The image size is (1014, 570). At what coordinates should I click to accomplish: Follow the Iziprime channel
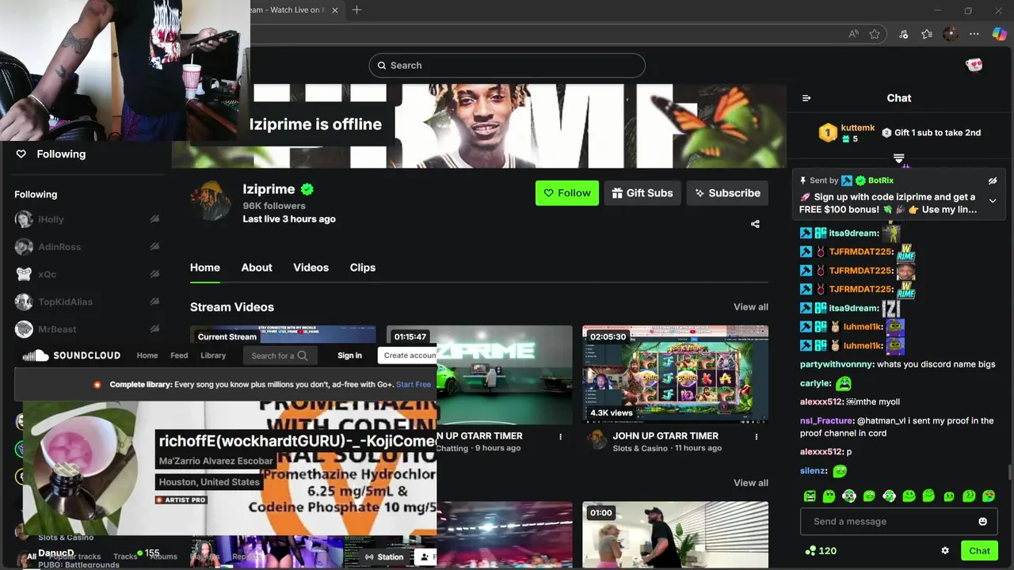tap(567, 193)
